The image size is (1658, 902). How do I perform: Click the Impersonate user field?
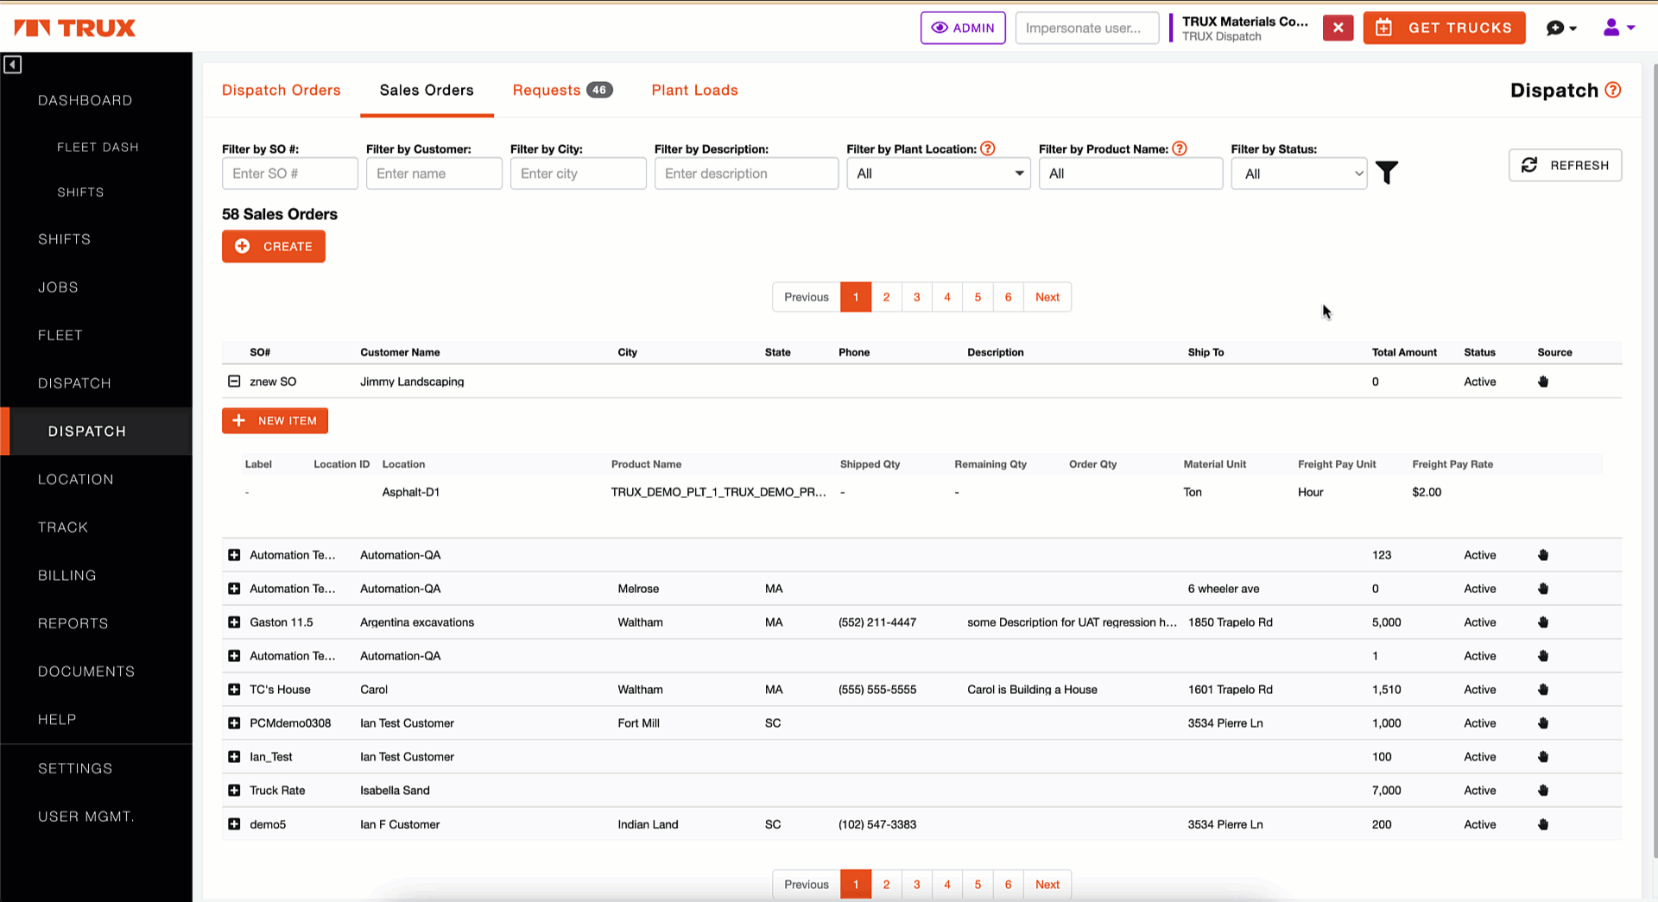(x=1087, y=28)
